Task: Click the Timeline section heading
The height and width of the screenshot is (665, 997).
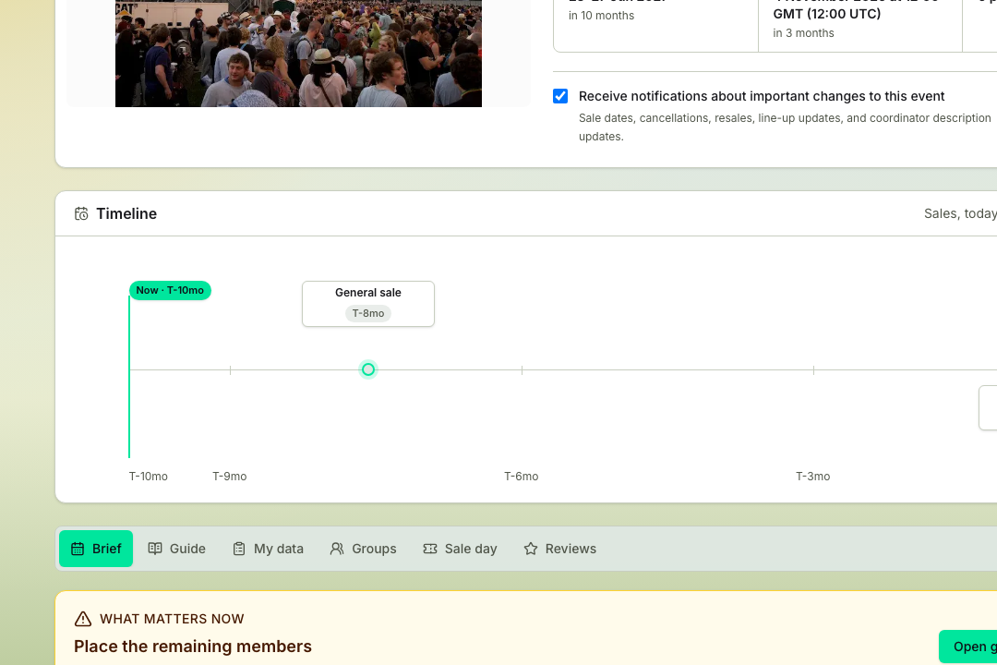Action: coord(126,214)
